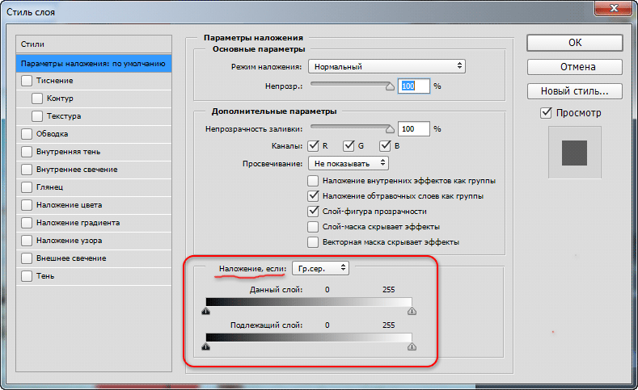Toggle the Глянец checkbox
The height and width of the screenshot is (390, 638).
pyautogui.click(x=27, y=187)
